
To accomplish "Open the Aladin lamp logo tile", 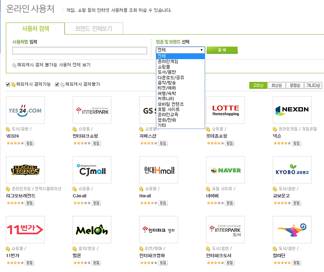I will click(292, 230).
